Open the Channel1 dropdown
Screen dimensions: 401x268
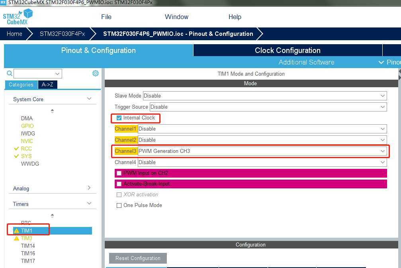tap(262, 129)
